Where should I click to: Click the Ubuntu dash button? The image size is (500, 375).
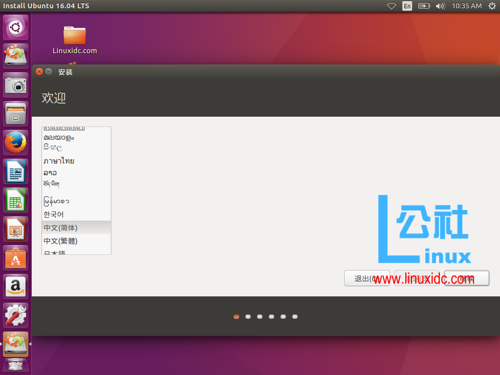(15, 27)
